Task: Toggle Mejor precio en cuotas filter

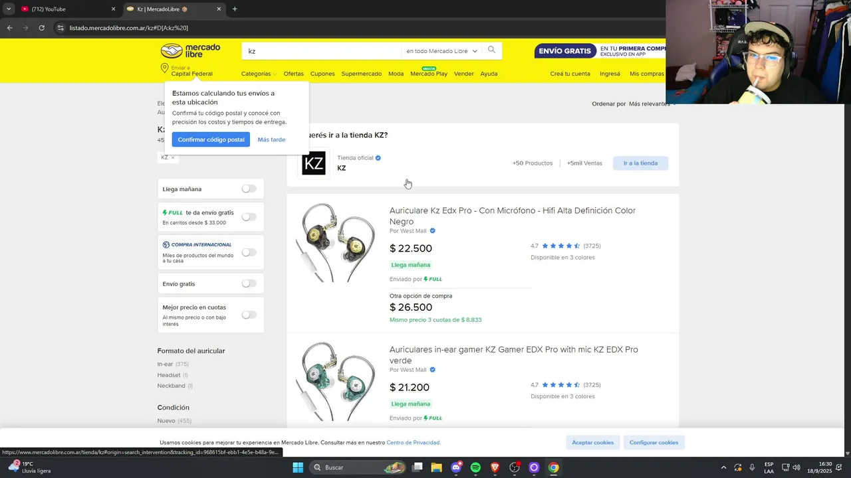Action: (249, 315)
